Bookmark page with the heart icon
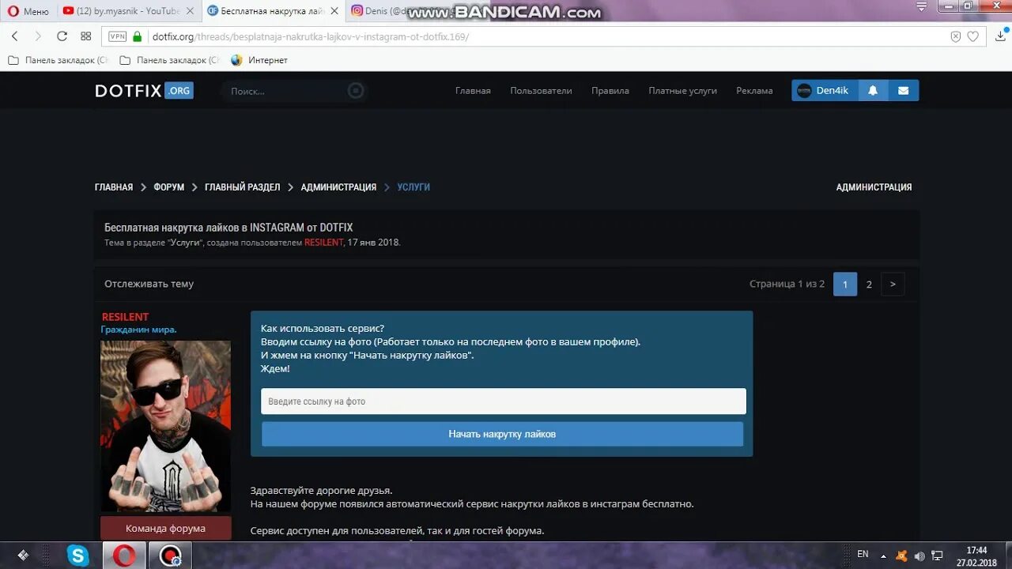This screenshot has width=1012, height=569. click(973, 36)
